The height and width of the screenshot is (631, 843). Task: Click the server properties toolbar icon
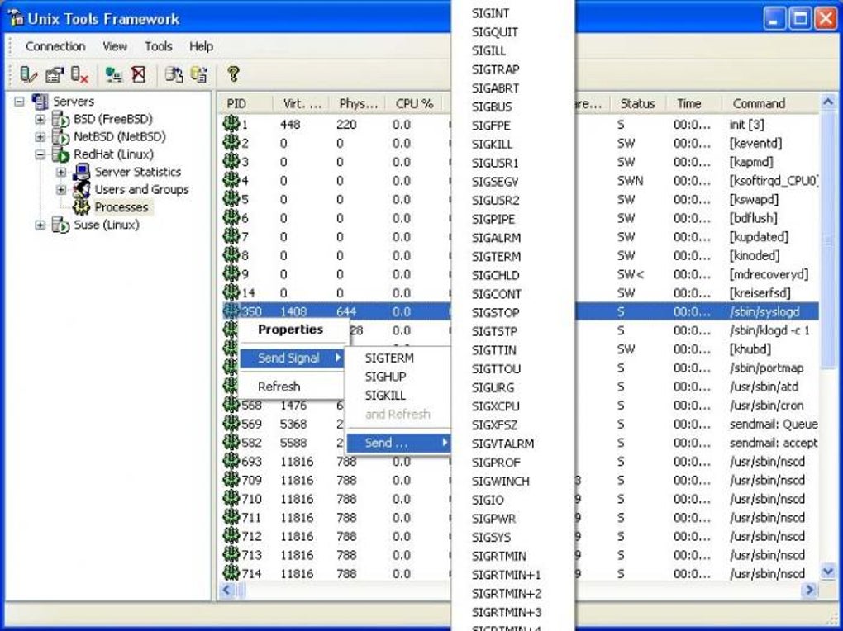pyautogui.click(x=54, y=74)
